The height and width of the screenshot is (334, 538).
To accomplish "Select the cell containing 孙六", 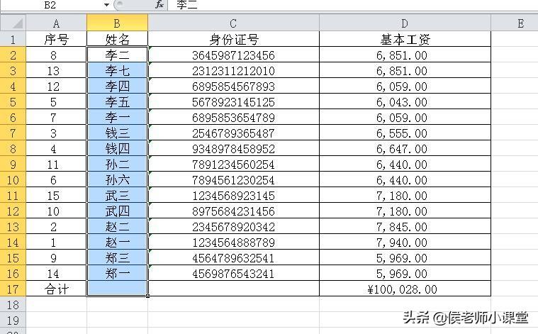I will click(x=117, y=180).
